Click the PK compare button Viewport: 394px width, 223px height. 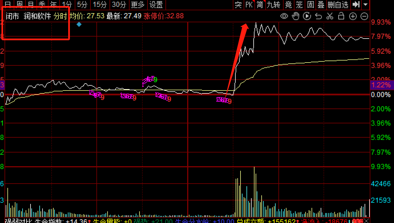[249, 5]
